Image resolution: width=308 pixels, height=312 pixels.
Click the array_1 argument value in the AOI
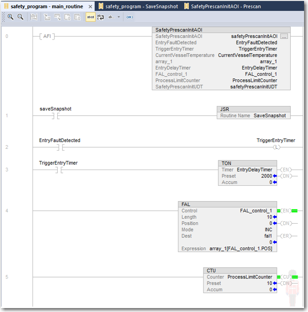[x=268, y=62]
